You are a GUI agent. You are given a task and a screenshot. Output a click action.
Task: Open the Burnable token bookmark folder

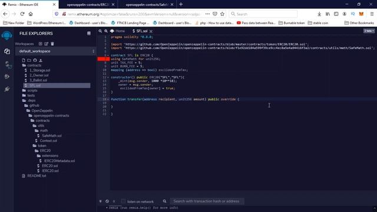[x=292, y=23]
